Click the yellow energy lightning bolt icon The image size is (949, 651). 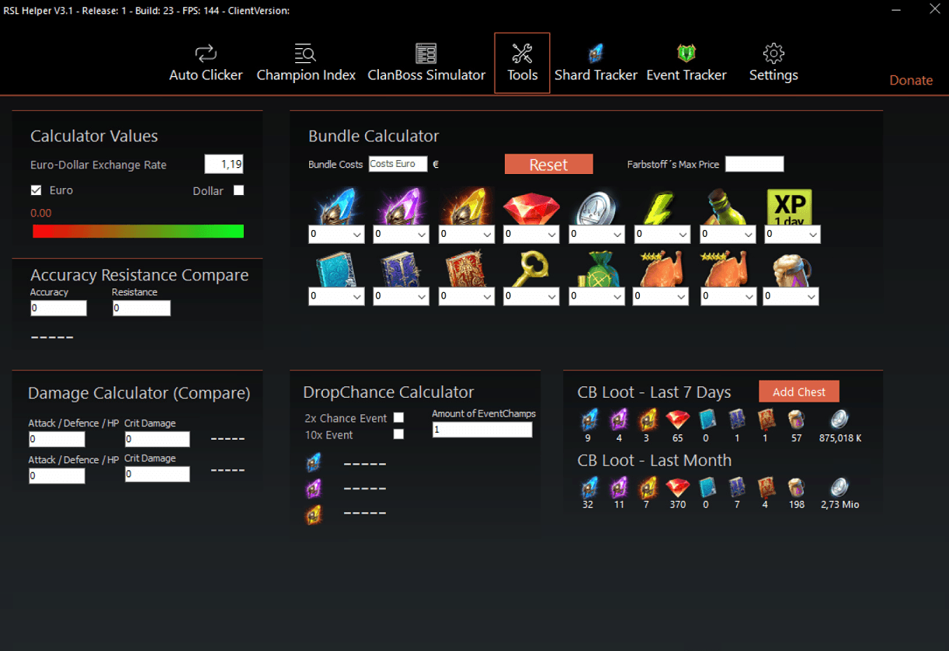(662, 207)
